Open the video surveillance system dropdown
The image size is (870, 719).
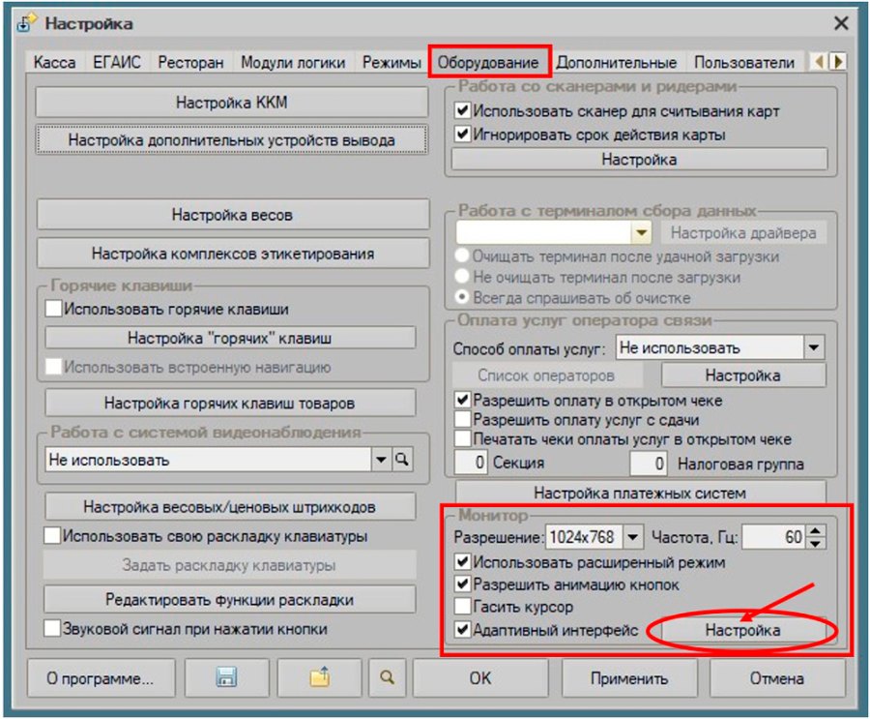[381, 460]
